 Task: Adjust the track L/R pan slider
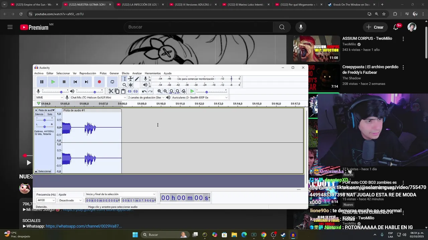[44, 126]
